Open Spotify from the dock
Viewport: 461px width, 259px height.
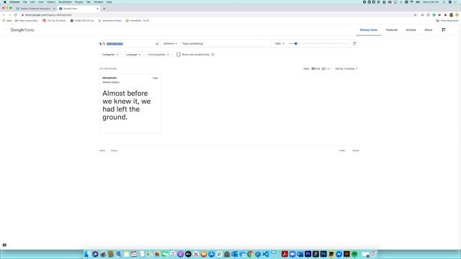(x=354, y=254)
